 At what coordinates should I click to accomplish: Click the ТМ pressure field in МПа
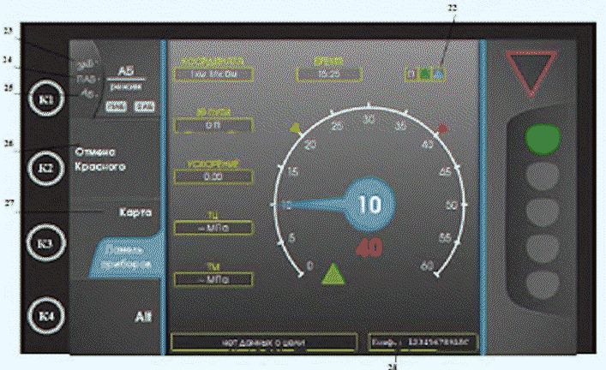(213, 279)
